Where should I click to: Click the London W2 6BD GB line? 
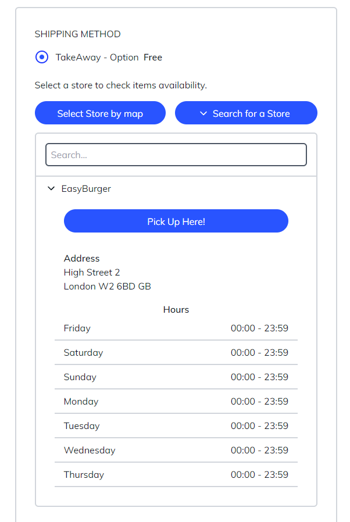(107, 287)
